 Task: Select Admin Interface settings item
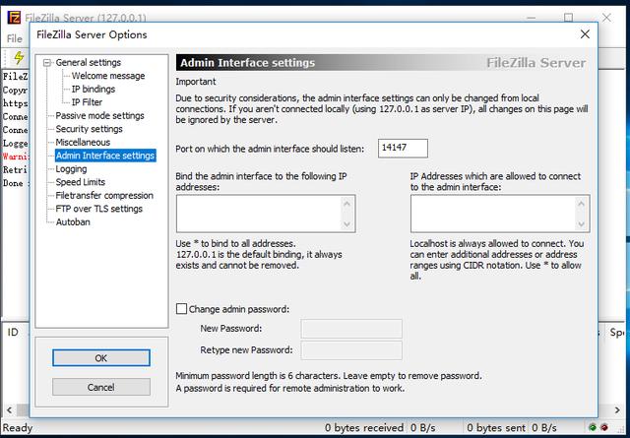coord(105,156)
